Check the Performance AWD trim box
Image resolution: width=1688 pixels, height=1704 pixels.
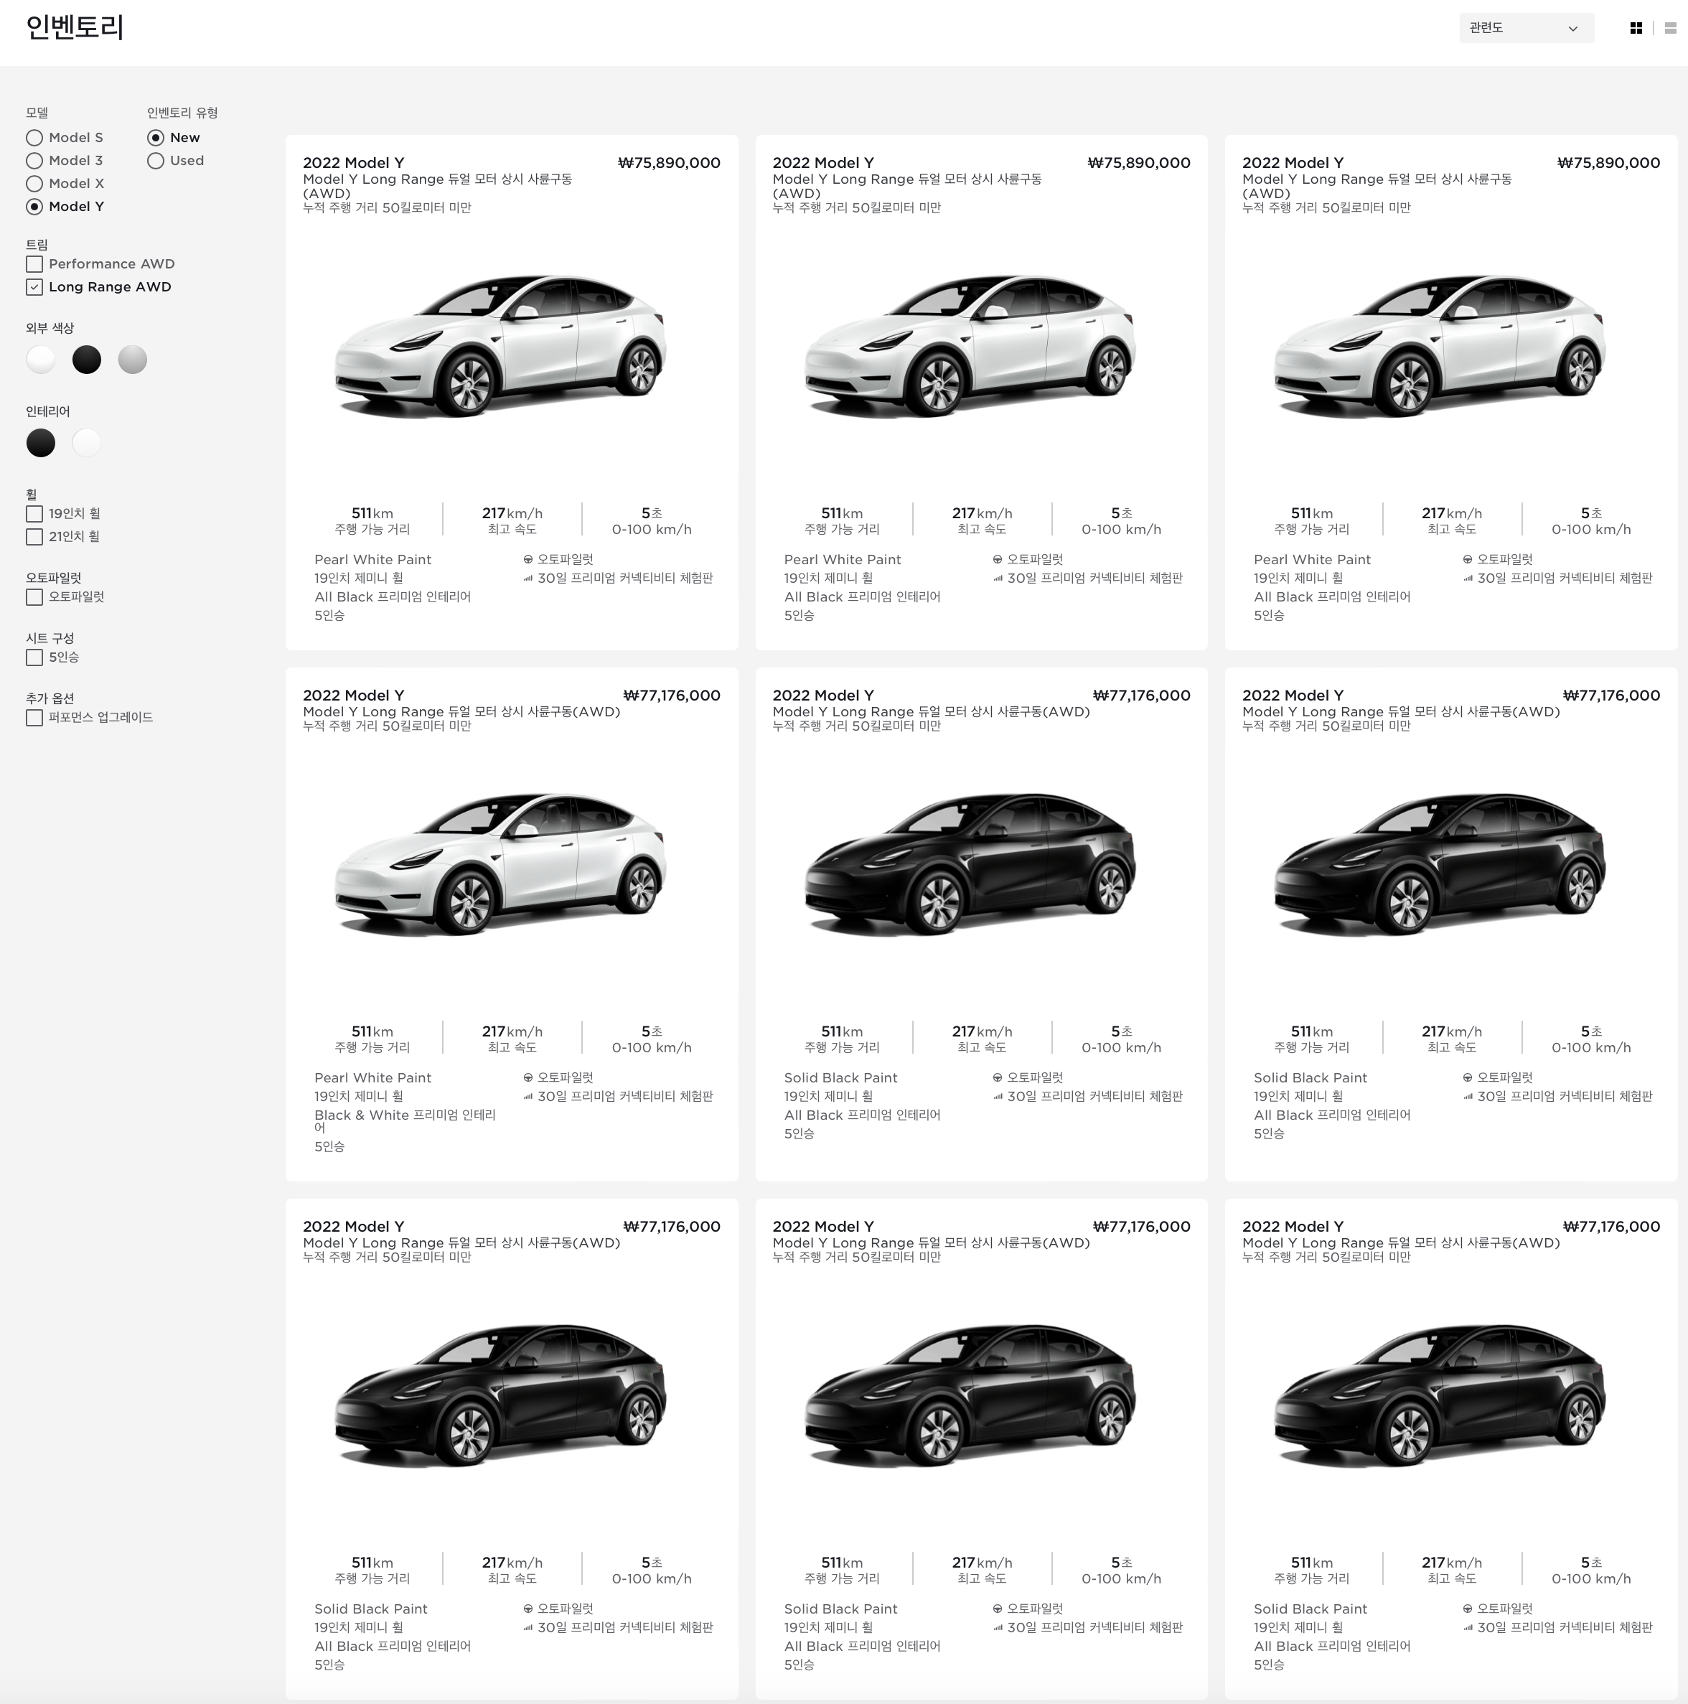click(x=34, y=263)
